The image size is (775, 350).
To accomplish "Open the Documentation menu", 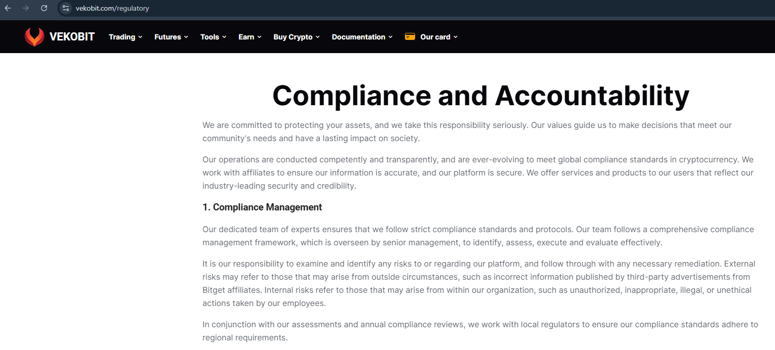I will (358, 37).
